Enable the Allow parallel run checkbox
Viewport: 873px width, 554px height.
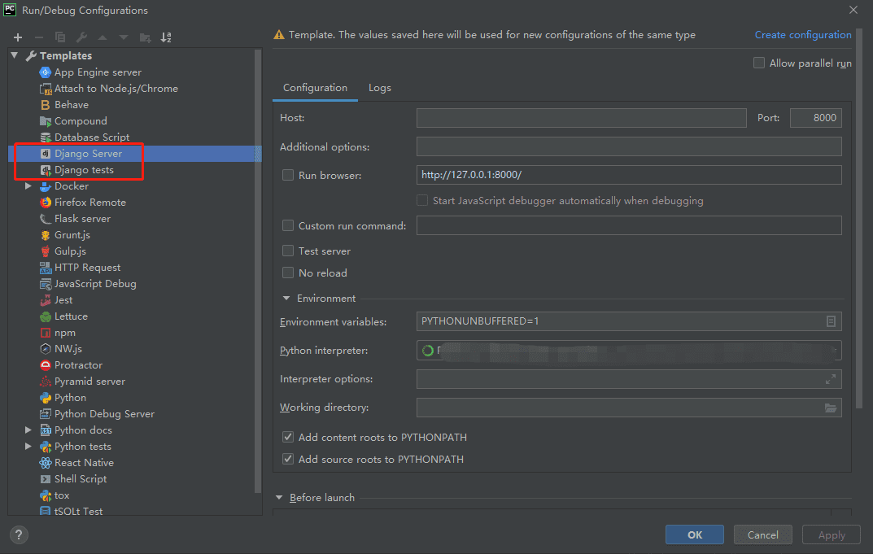click(x=759, y=63)
